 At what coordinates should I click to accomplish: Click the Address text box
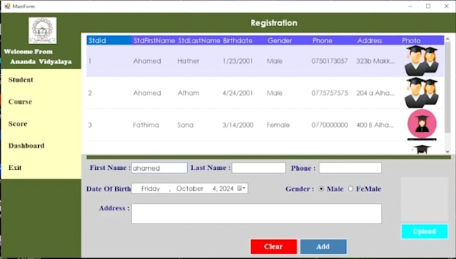pyautogui.click(x=256, y=213)
